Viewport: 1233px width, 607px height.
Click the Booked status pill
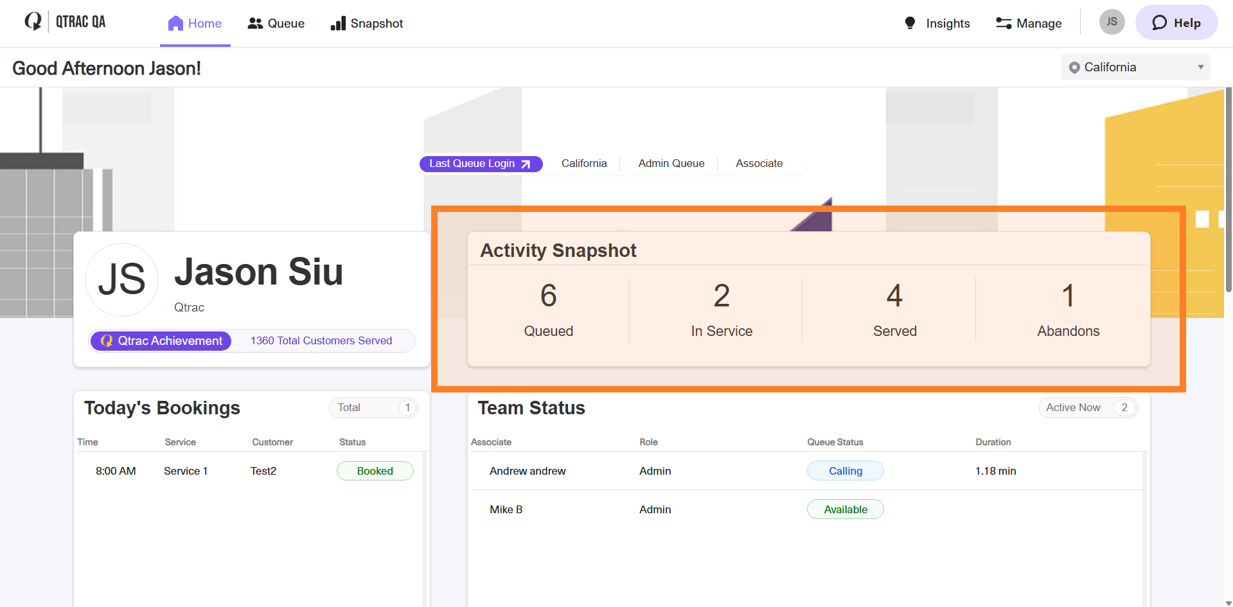coord(375,471)
